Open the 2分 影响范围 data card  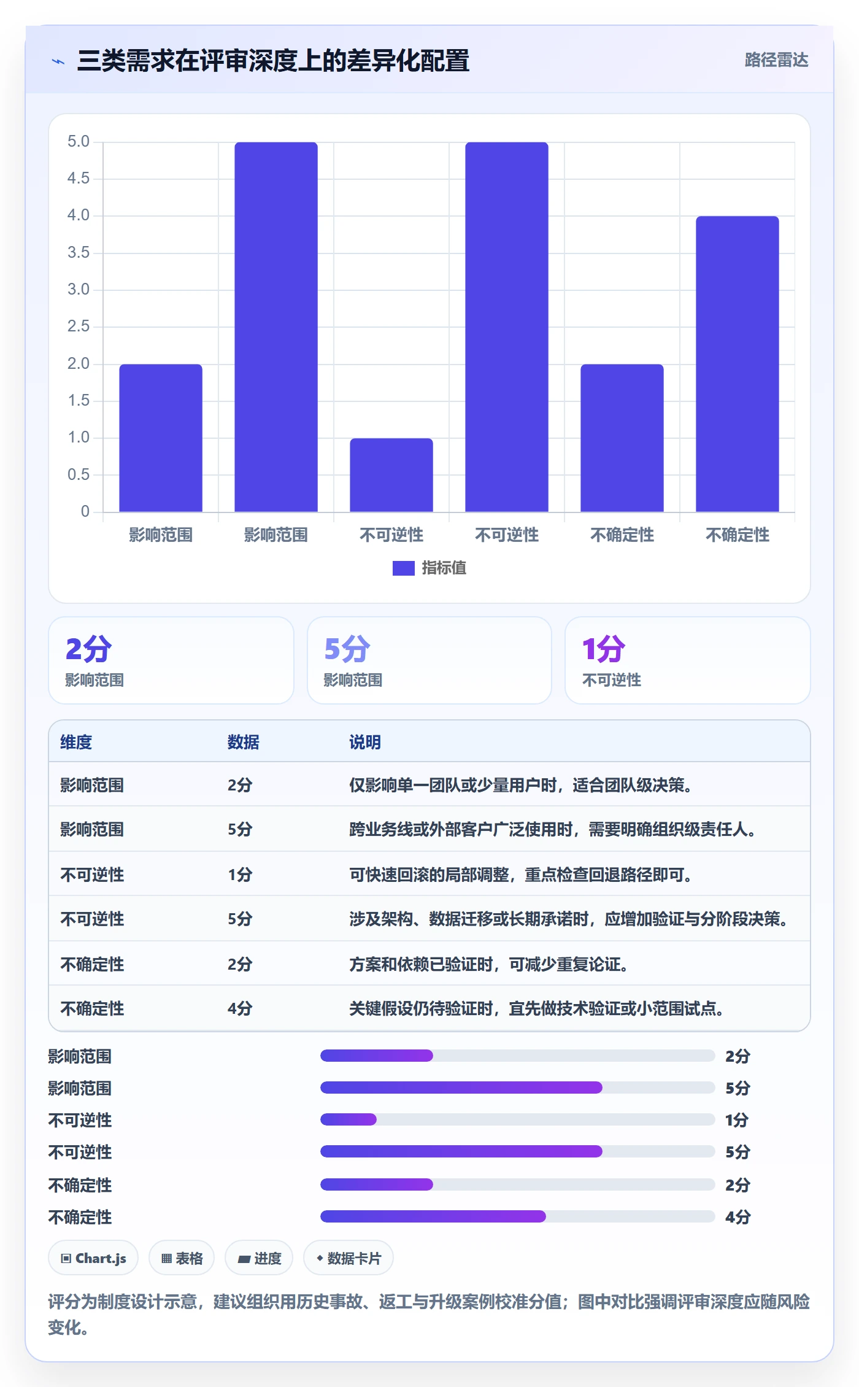click(x=171, y=660)
